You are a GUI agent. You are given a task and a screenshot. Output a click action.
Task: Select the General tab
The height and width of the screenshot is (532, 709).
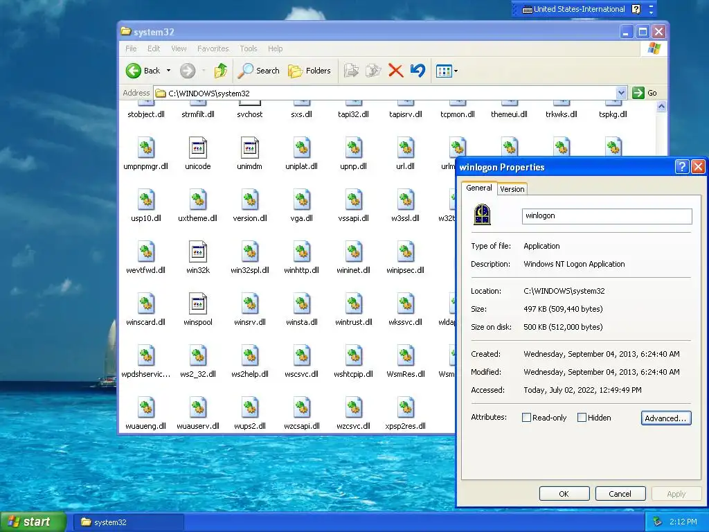coord(479,188)
